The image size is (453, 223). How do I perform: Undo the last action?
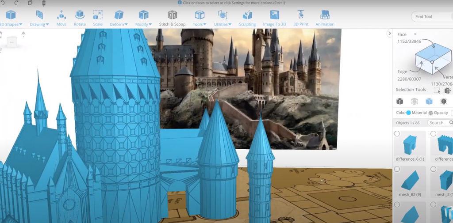pyautogui.click(x=3, y=3)
